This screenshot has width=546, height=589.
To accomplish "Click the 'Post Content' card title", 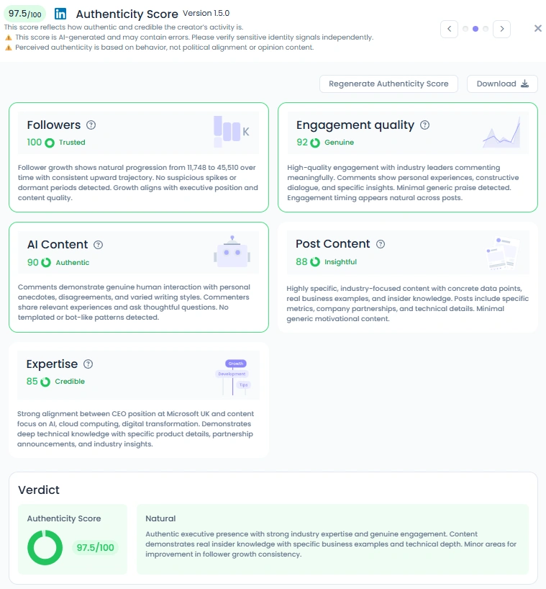I will pos(332,244).
